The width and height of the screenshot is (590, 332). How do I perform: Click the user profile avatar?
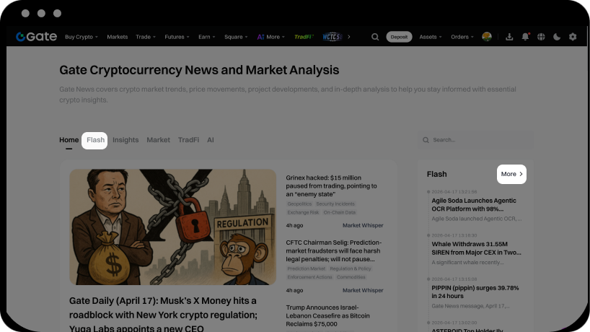tap(487, 37)
